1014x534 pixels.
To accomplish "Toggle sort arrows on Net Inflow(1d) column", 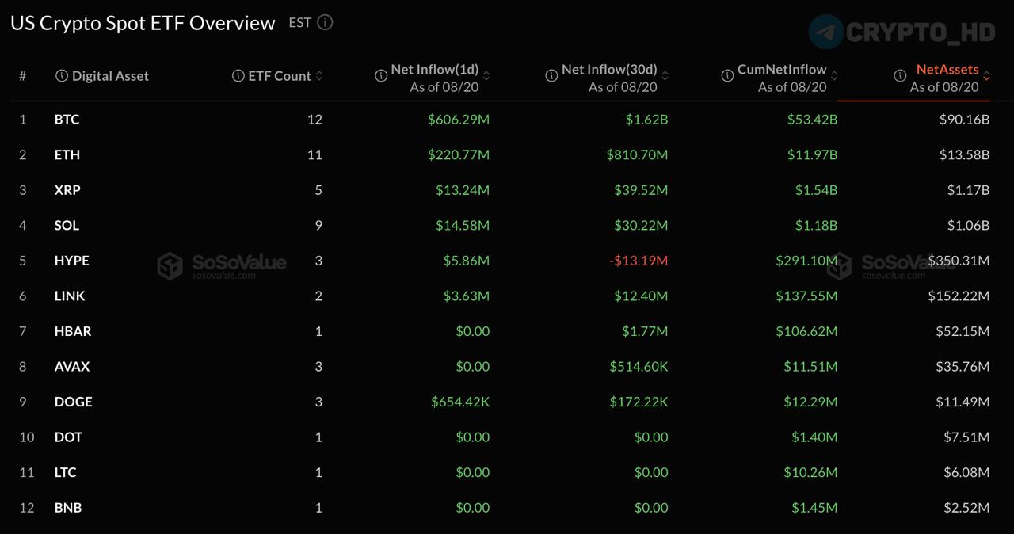I will (486, 76).
